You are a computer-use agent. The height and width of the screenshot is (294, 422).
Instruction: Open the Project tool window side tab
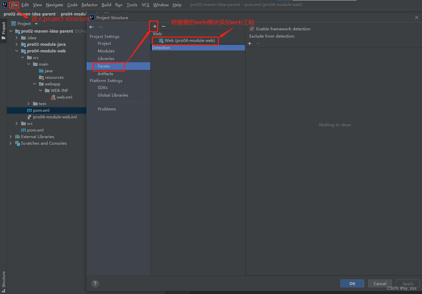click(4, 31)
